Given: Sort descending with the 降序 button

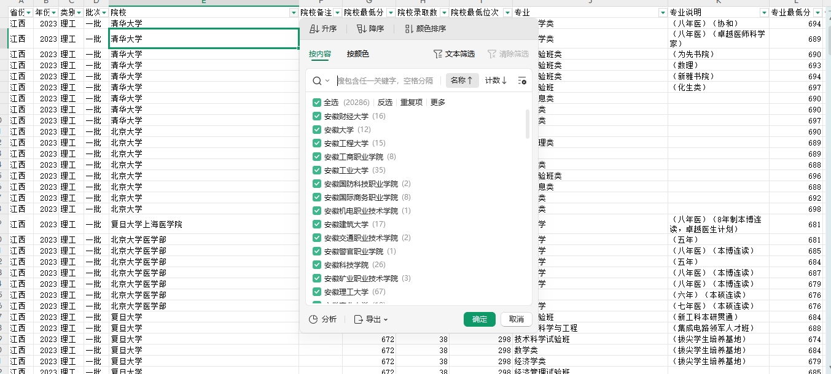Looking at the screenshot, I should point(370,29).
